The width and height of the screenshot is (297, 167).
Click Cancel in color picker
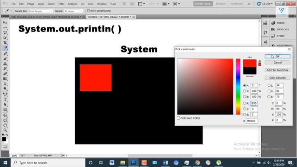pos(278,63)
